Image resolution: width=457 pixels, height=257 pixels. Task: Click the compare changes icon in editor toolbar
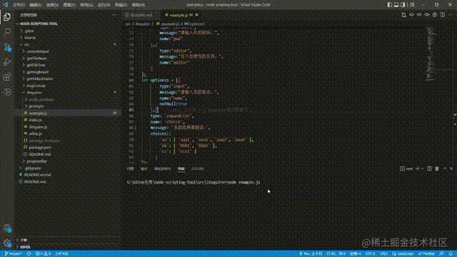403,15
